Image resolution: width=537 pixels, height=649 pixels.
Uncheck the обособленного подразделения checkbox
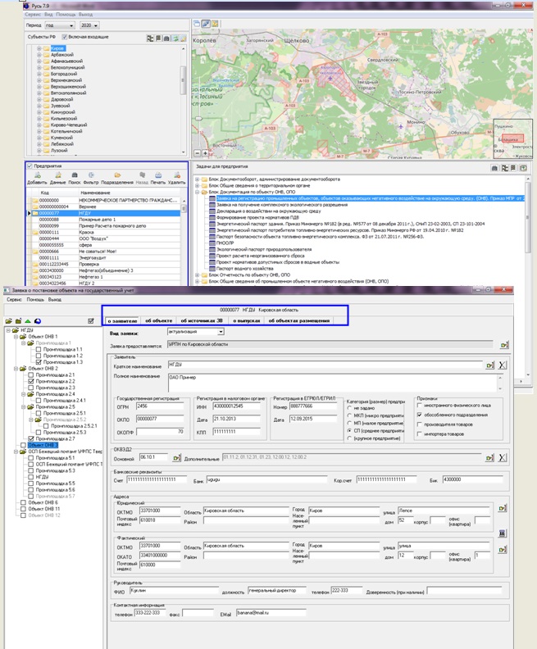click(x=421, y=415)
